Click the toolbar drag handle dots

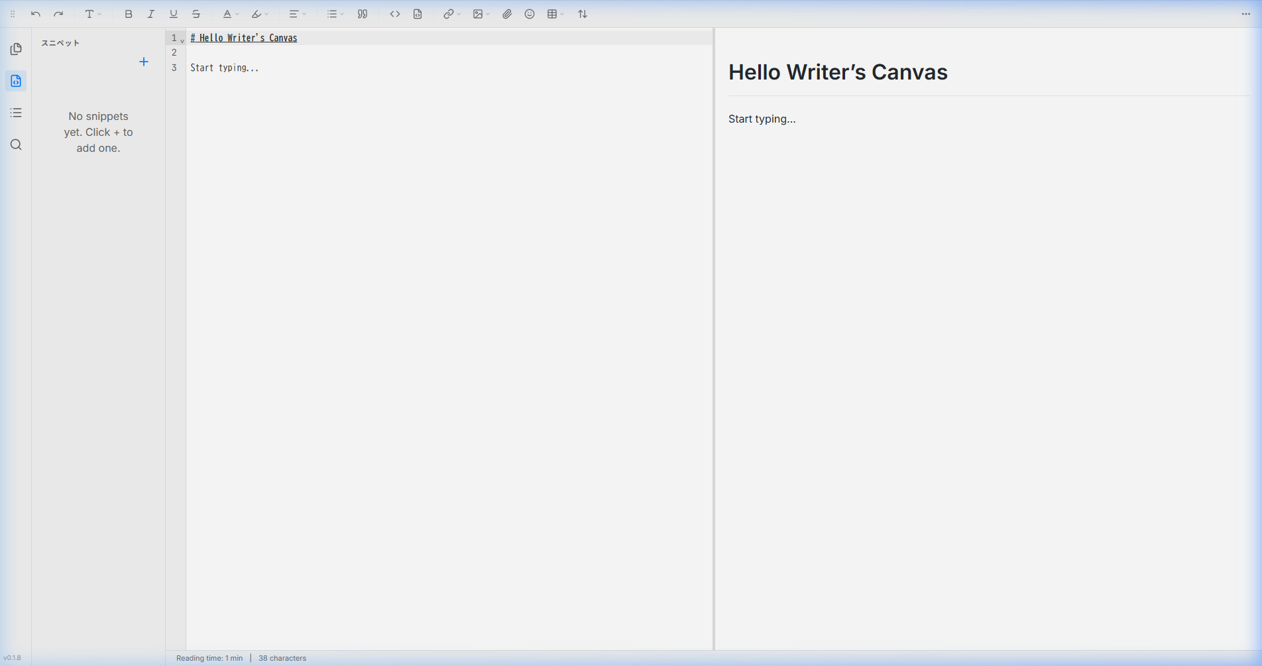pos(13,14)
